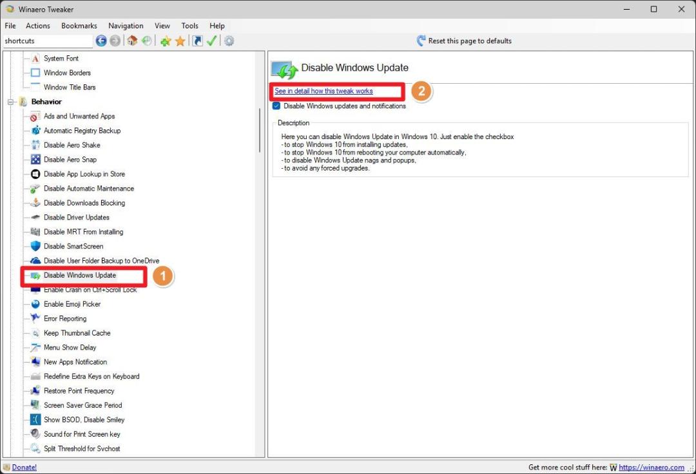The width and height of the screenshot is (696, 474).
Task: Select New Apps Notification item
Action: pyautogui.click(x=75, y=362)
